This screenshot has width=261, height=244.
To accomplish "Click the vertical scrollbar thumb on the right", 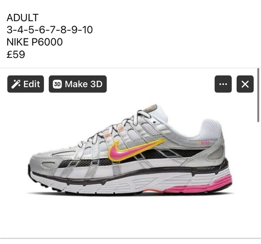I will point(258,95).
